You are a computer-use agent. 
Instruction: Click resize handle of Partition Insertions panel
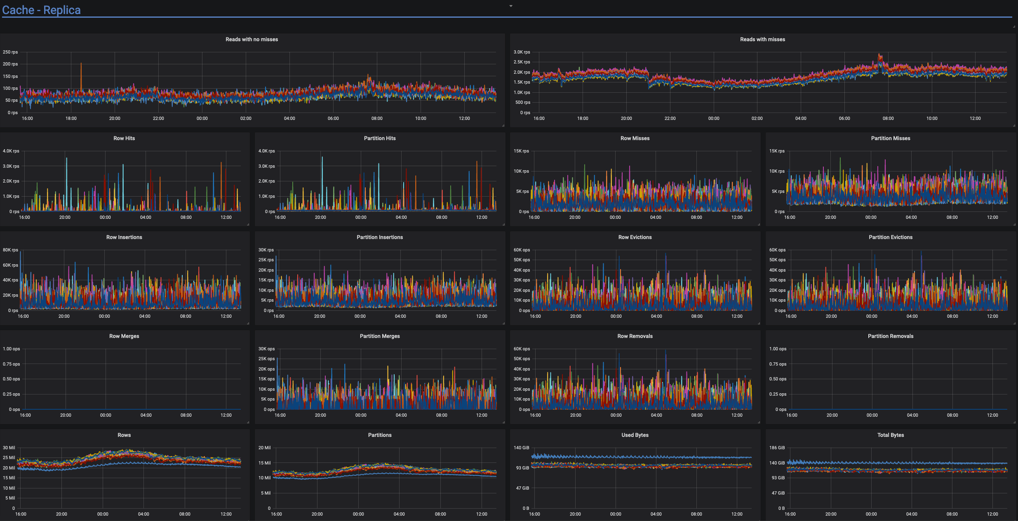click(503, 323)
